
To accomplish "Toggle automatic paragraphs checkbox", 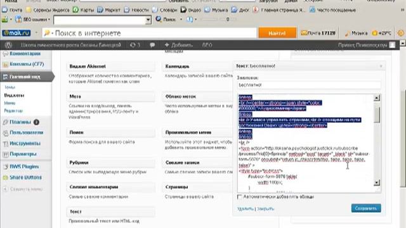I will coord(240,197).
